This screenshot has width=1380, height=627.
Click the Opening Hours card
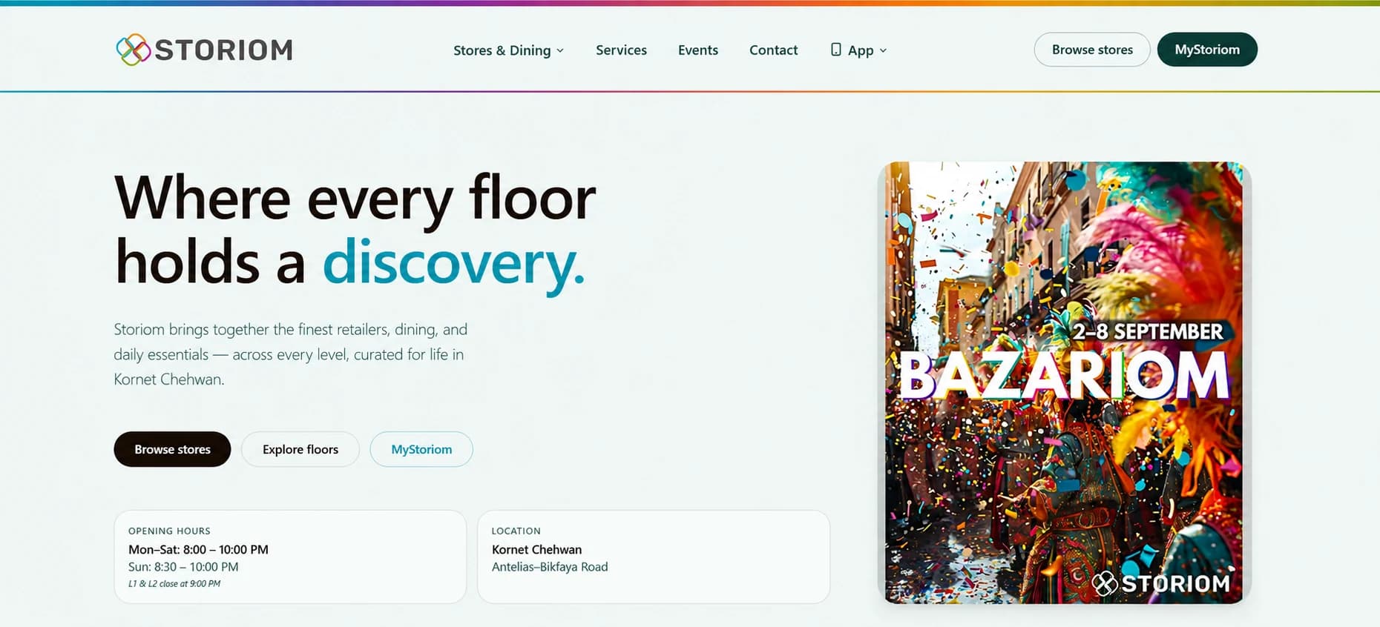coord(290,557)
